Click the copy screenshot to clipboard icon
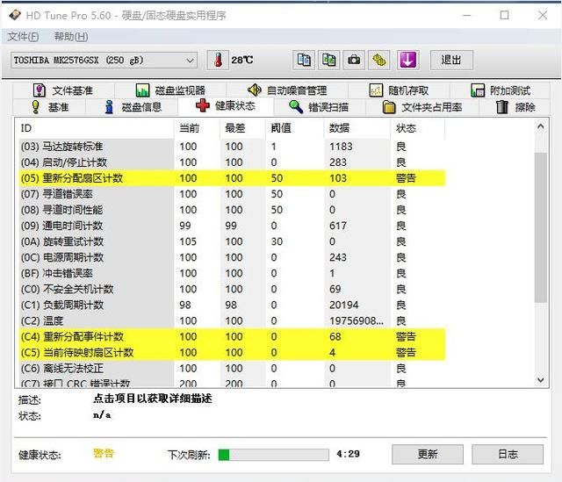Screen dimensions: 562x482 [328, 60]
